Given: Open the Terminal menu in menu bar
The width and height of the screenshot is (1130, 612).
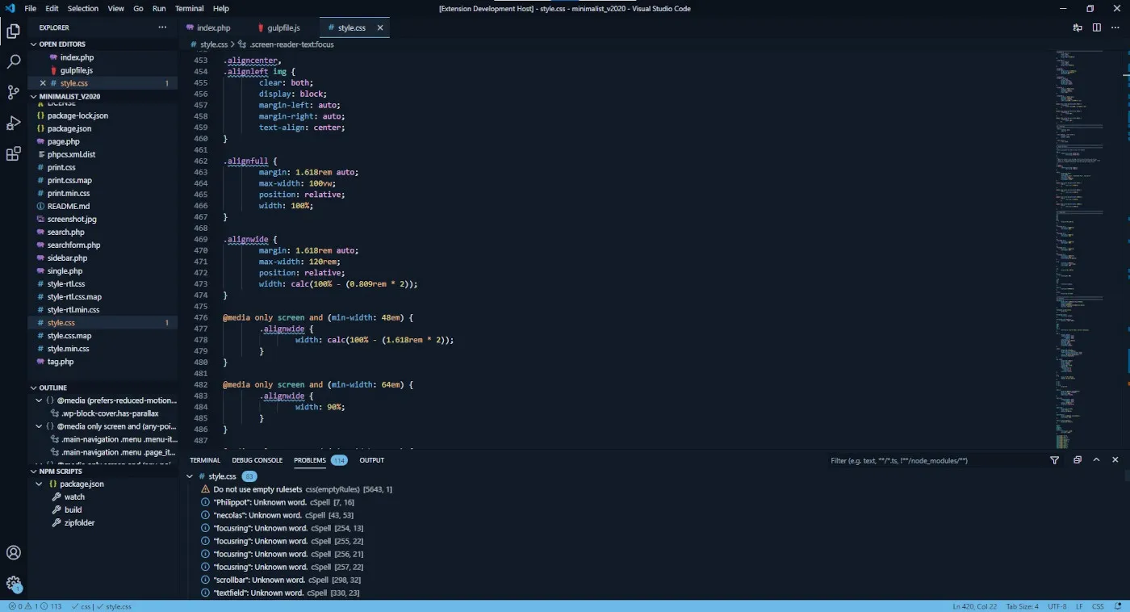Looking at the screenshot, I should 189,8.
